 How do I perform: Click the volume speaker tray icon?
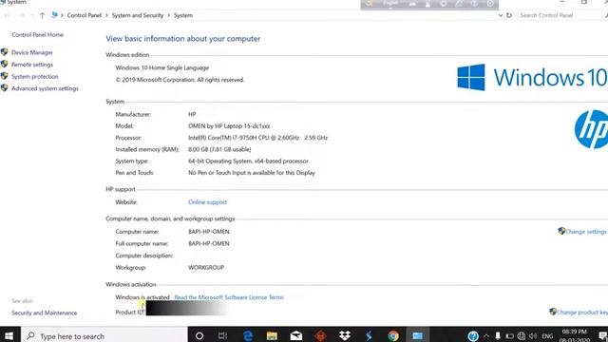click(533, 335)
